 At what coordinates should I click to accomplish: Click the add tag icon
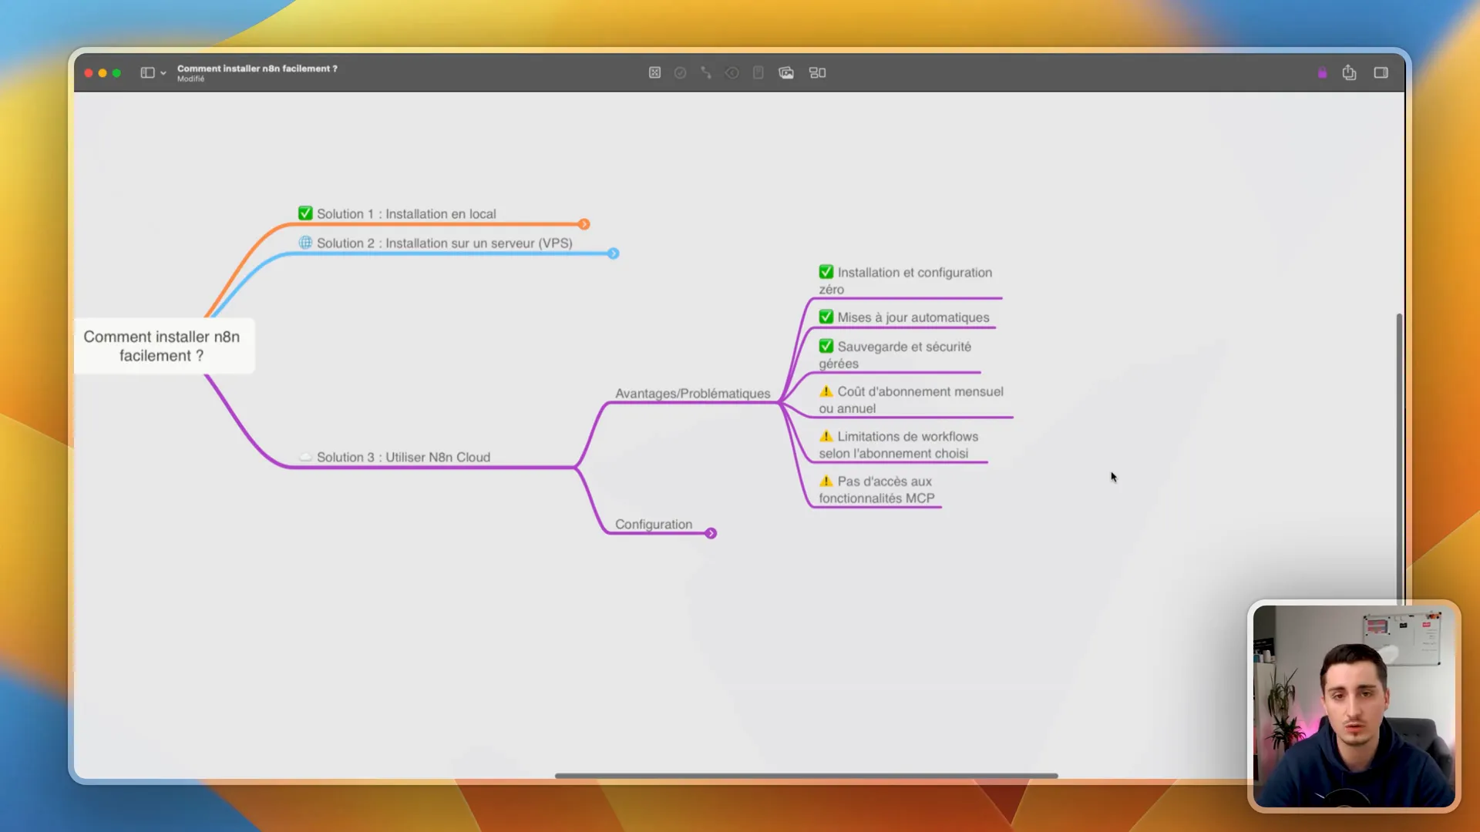point(732,72)
